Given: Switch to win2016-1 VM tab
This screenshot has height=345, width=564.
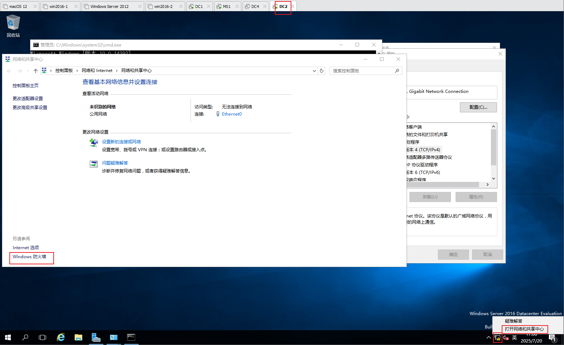Looking at the screenshot, I should tap(60, 6).
